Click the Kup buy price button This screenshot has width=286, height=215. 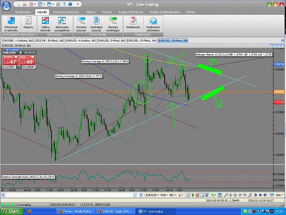(x=27, y=61)
